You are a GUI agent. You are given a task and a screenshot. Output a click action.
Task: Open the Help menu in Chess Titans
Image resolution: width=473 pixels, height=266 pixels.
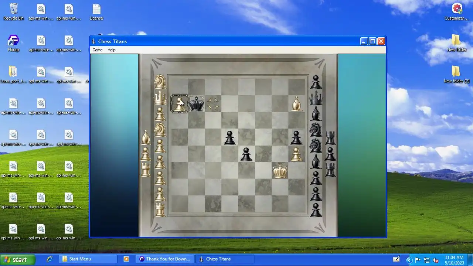point(111,50)
